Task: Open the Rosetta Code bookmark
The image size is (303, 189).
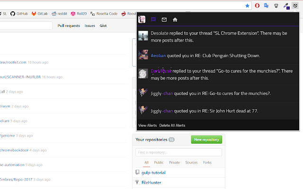Action: coord(104,14)
